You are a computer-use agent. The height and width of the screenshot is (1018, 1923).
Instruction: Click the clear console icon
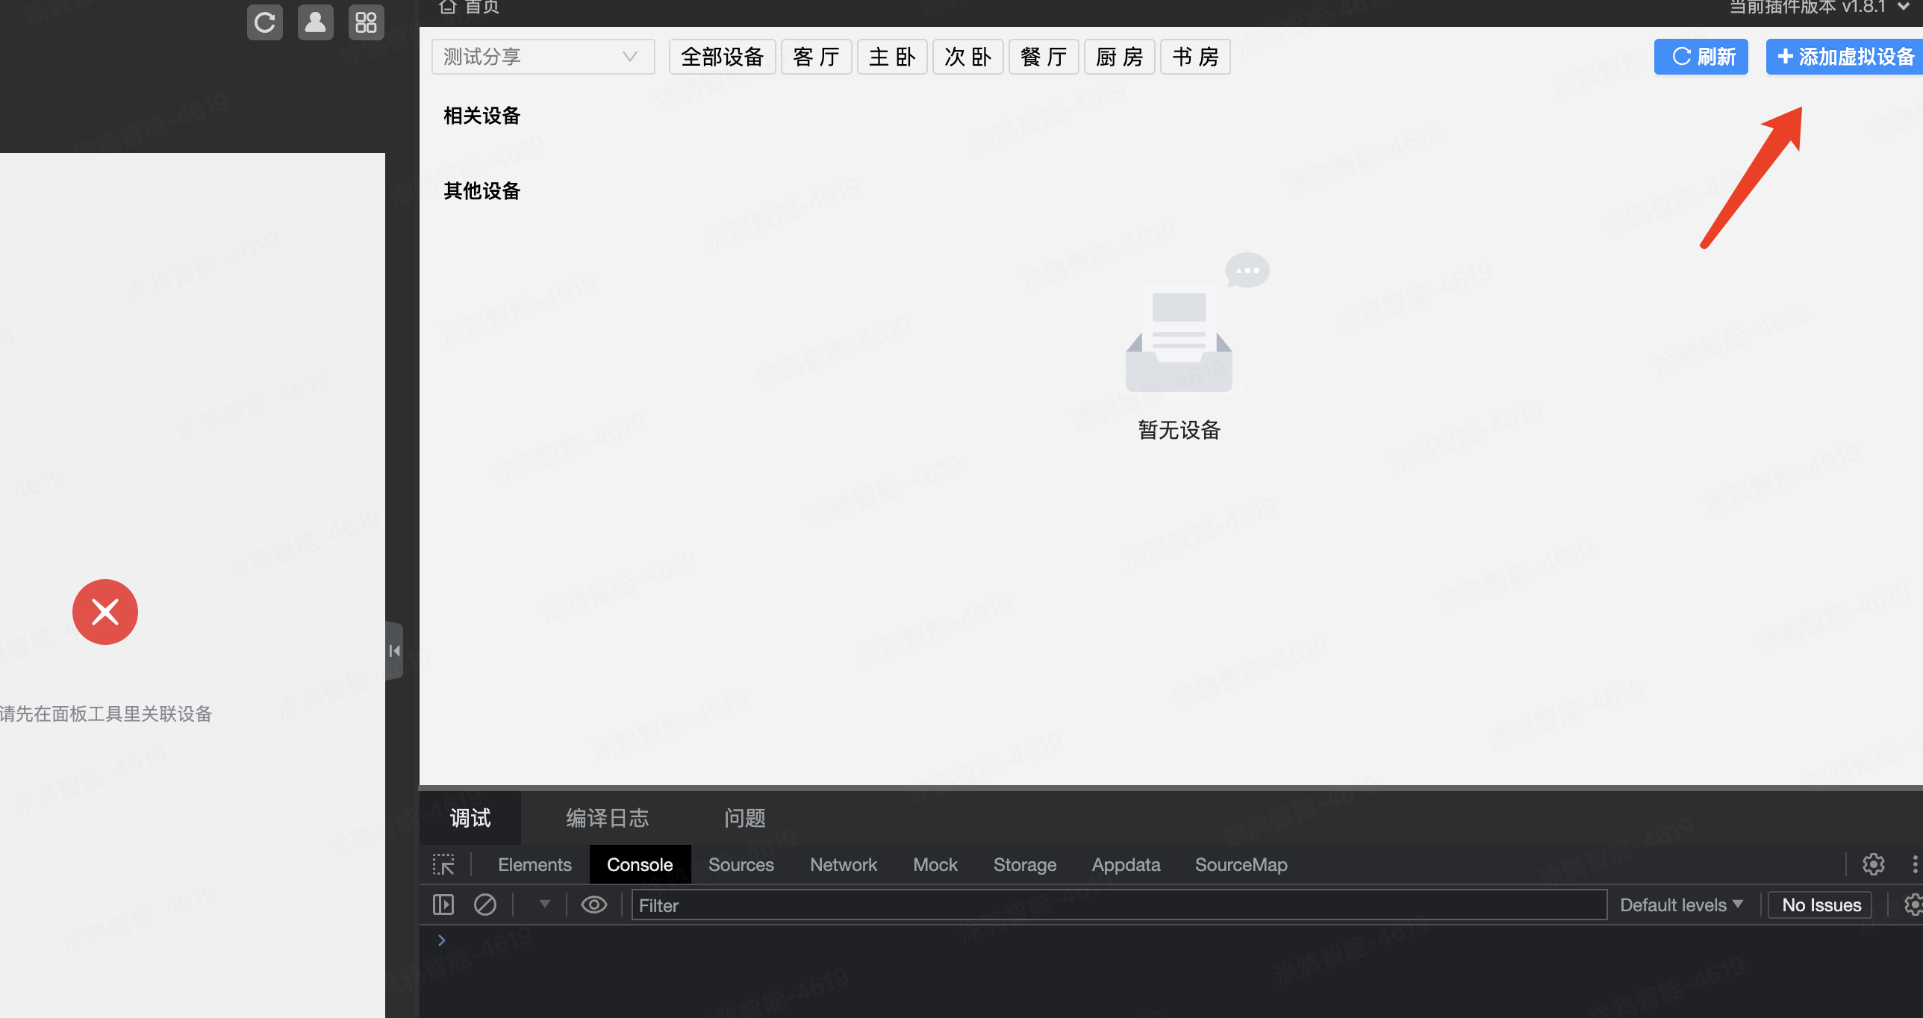tap(484, 905)
